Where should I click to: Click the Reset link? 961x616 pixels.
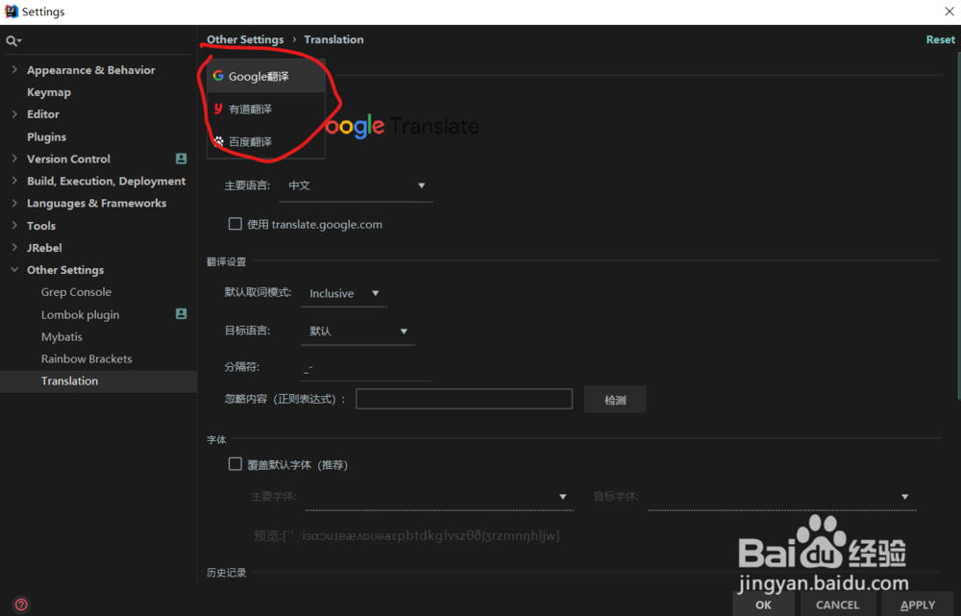pos(940,39)
